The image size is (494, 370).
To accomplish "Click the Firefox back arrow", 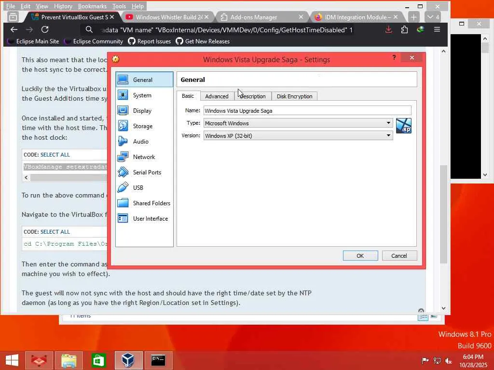I will click(x=14, y=29).
